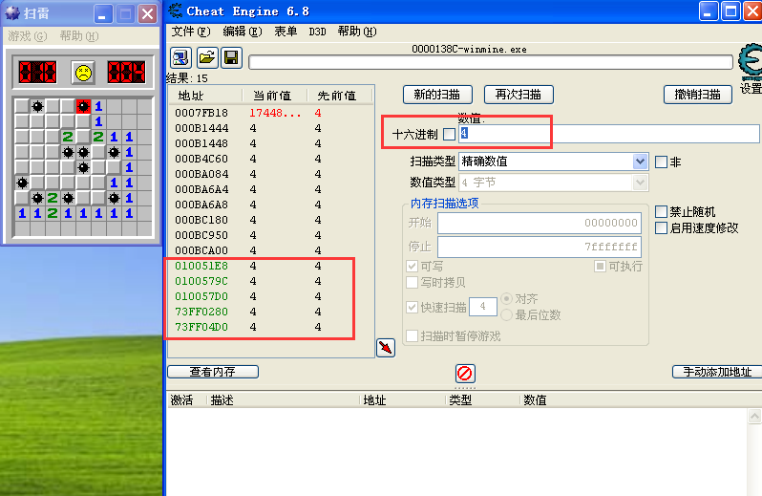The image size is (762, 496).
Task: Click the red exploded mine tile in Minesweeper
Action: point(83,106)
